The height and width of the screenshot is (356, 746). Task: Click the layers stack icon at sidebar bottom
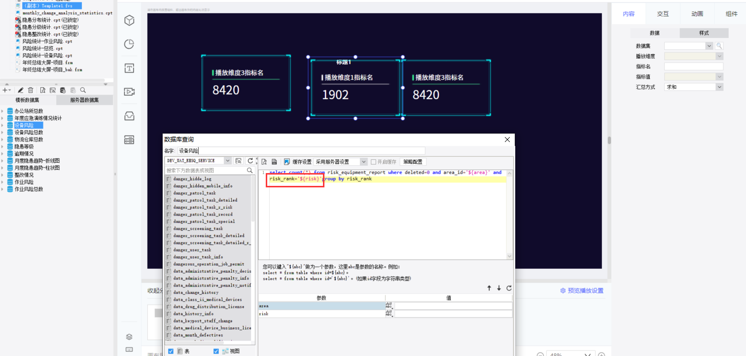pyautogui.click(x=129, y=337)
